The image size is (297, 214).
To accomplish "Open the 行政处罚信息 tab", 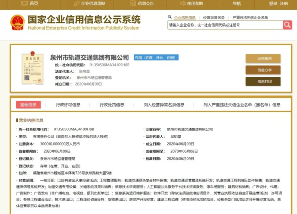I will pyautogui.click(x=111, y=105).
